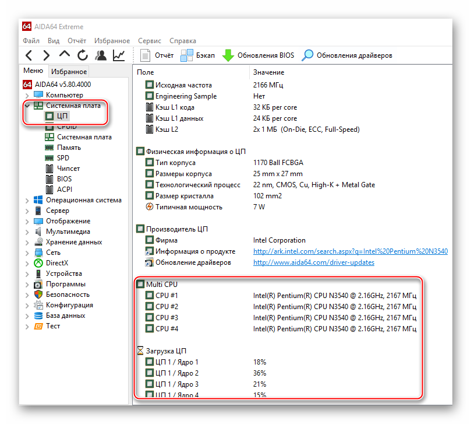This screenshot has width=471, height=424.
Task: Select the SPD tree item
Action: pyautogui.click(x=63, y=158)
